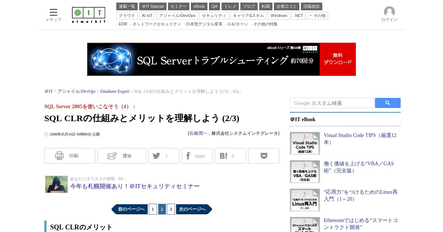
Task: Open the ネットワークセキュリティ feature link
Action: click(x=157, y=24)
